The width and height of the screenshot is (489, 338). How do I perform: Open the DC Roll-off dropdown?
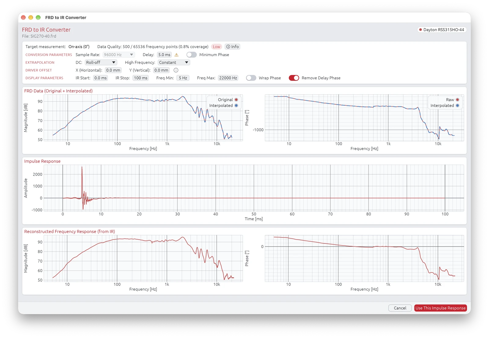(101, 63)
